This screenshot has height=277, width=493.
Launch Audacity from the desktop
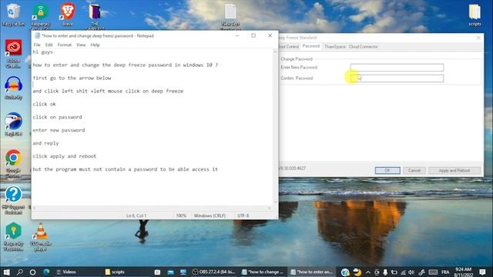(x=13, y=87)
